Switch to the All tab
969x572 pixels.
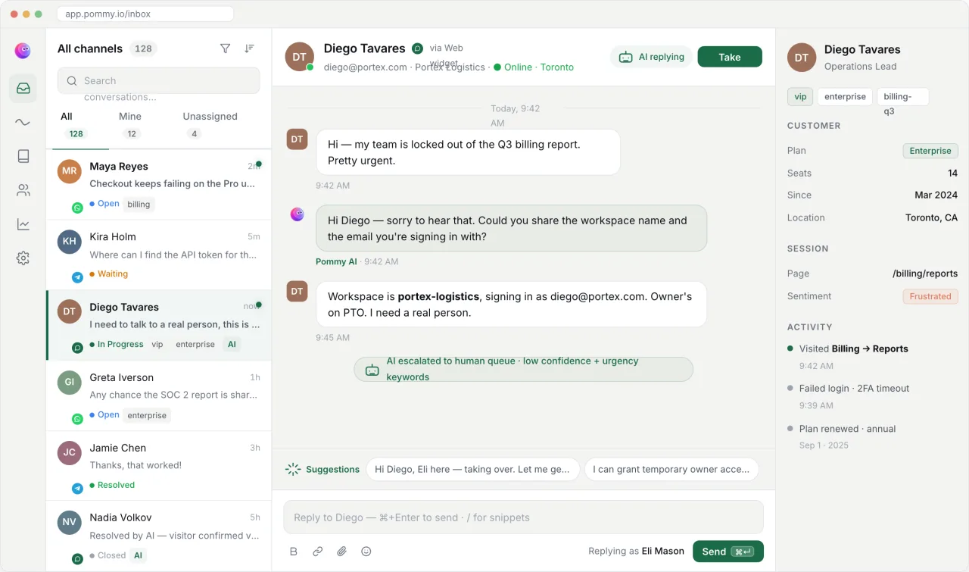76,126
